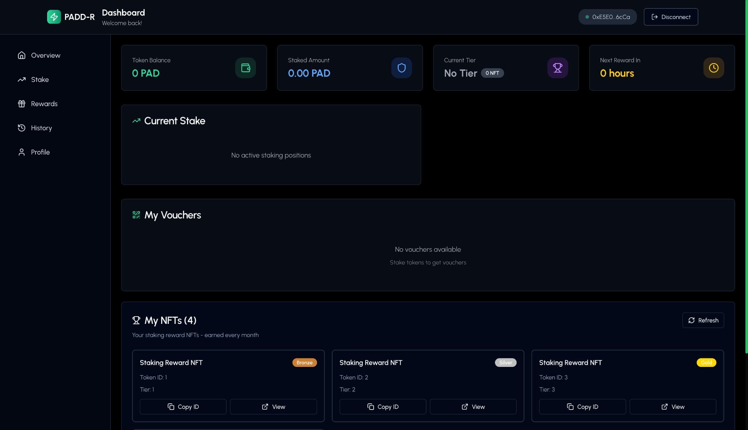Click the chart icon beside Current Stake

[136, 120]
